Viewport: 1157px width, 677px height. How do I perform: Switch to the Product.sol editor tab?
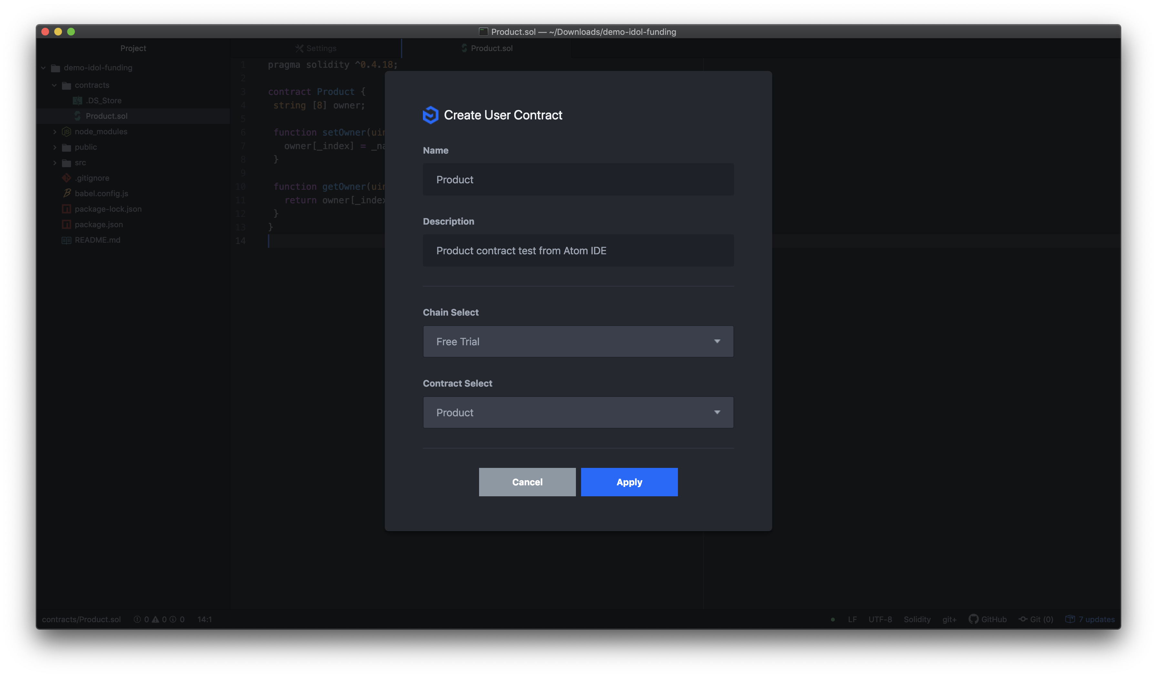tap(487, 48)
